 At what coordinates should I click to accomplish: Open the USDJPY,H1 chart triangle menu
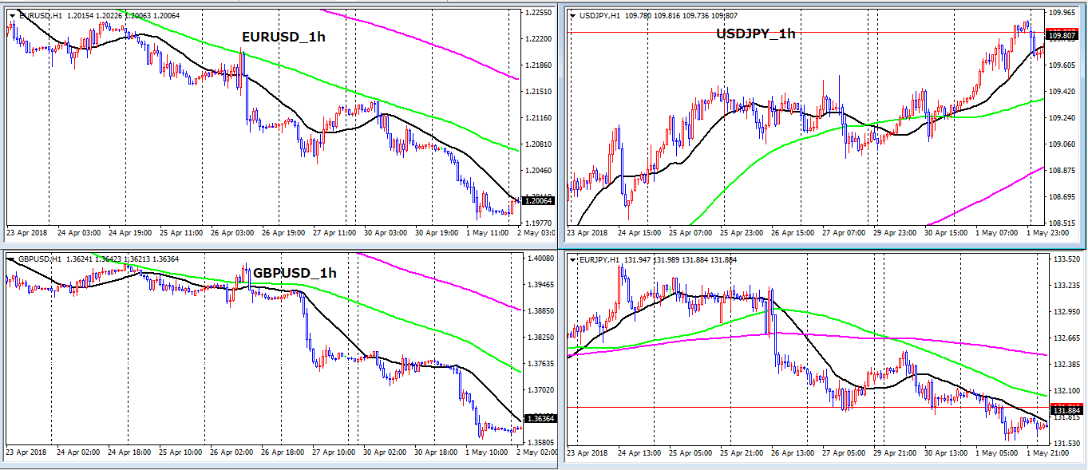click(573, 15)
